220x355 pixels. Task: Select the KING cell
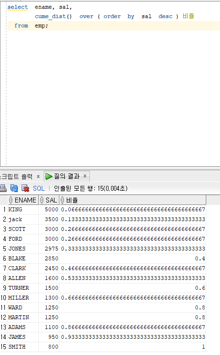pos(23,209)
